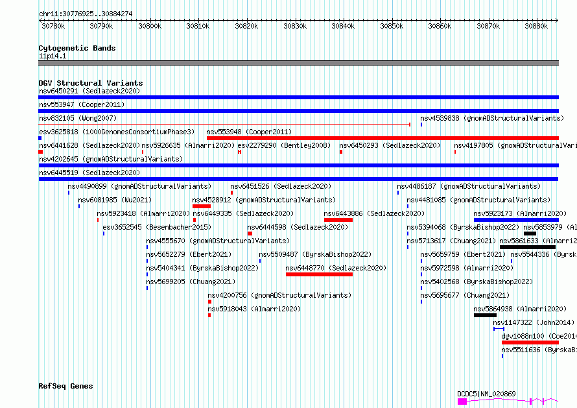Click the chr11:30776925..30884274 region label
577x408 pixels.
pos(86,14)
